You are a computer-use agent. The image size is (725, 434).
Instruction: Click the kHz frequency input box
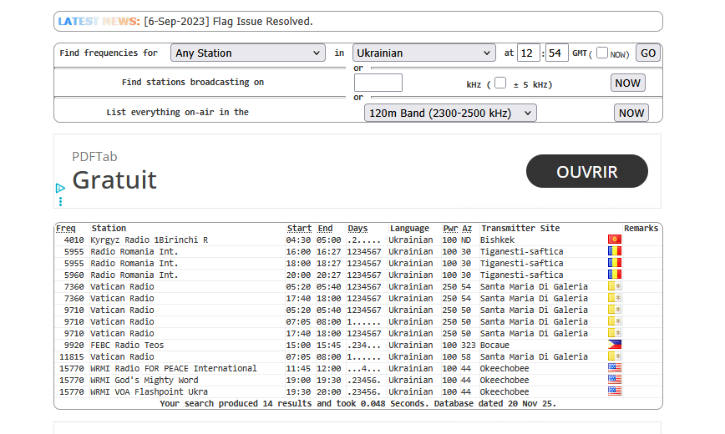tap(378, 83)
